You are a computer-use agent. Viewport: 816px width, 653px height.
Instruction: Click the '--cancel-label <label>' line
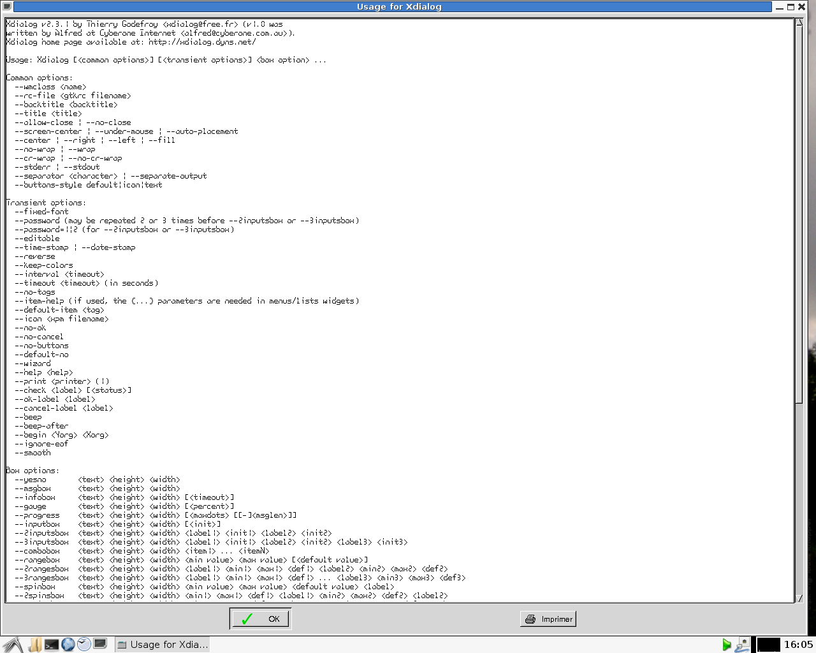click(64, 408)
